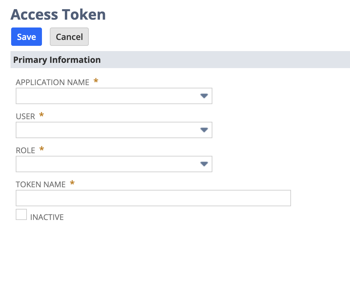Click the INACTIVE checkbox label text
Screen dimensions: 350x292
[47, 217]
